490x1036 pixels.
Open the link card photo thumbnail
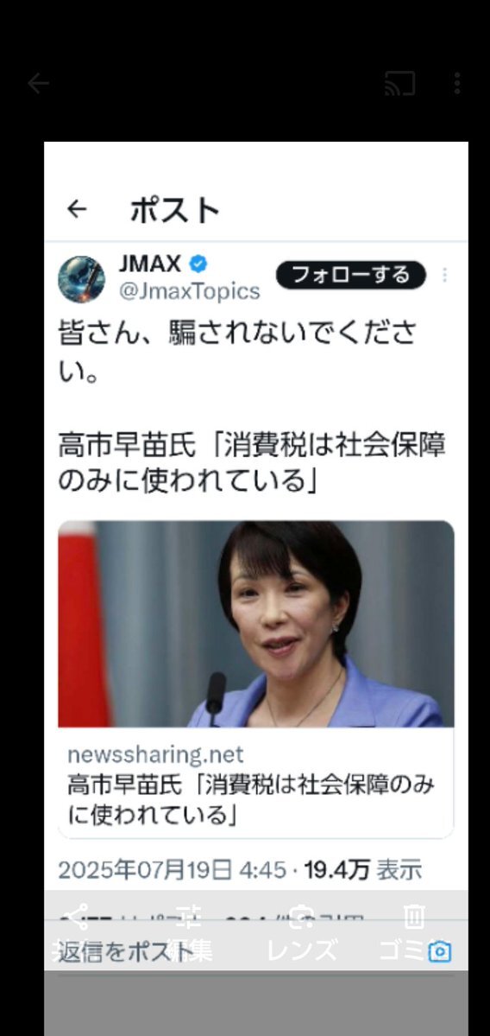click(x=256, y=624)
